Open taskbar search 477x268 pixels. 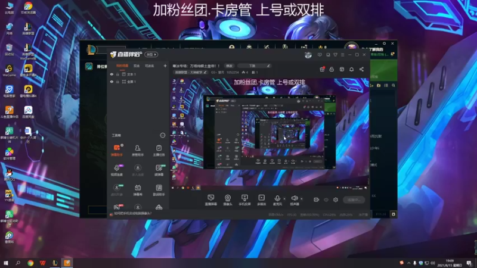coord(18,263)
